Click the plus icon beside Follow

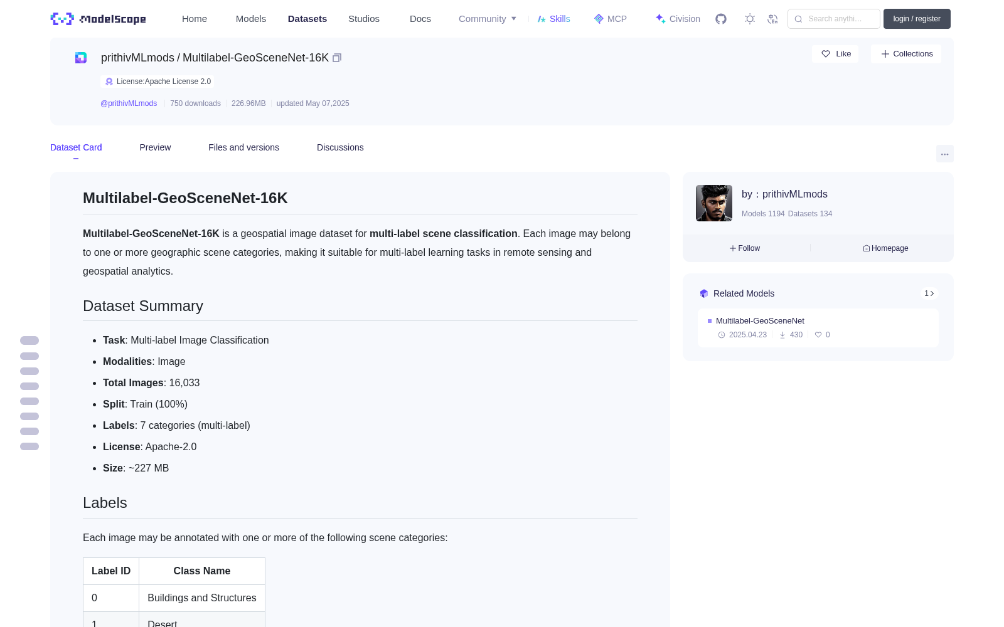(x=733, y=248)
